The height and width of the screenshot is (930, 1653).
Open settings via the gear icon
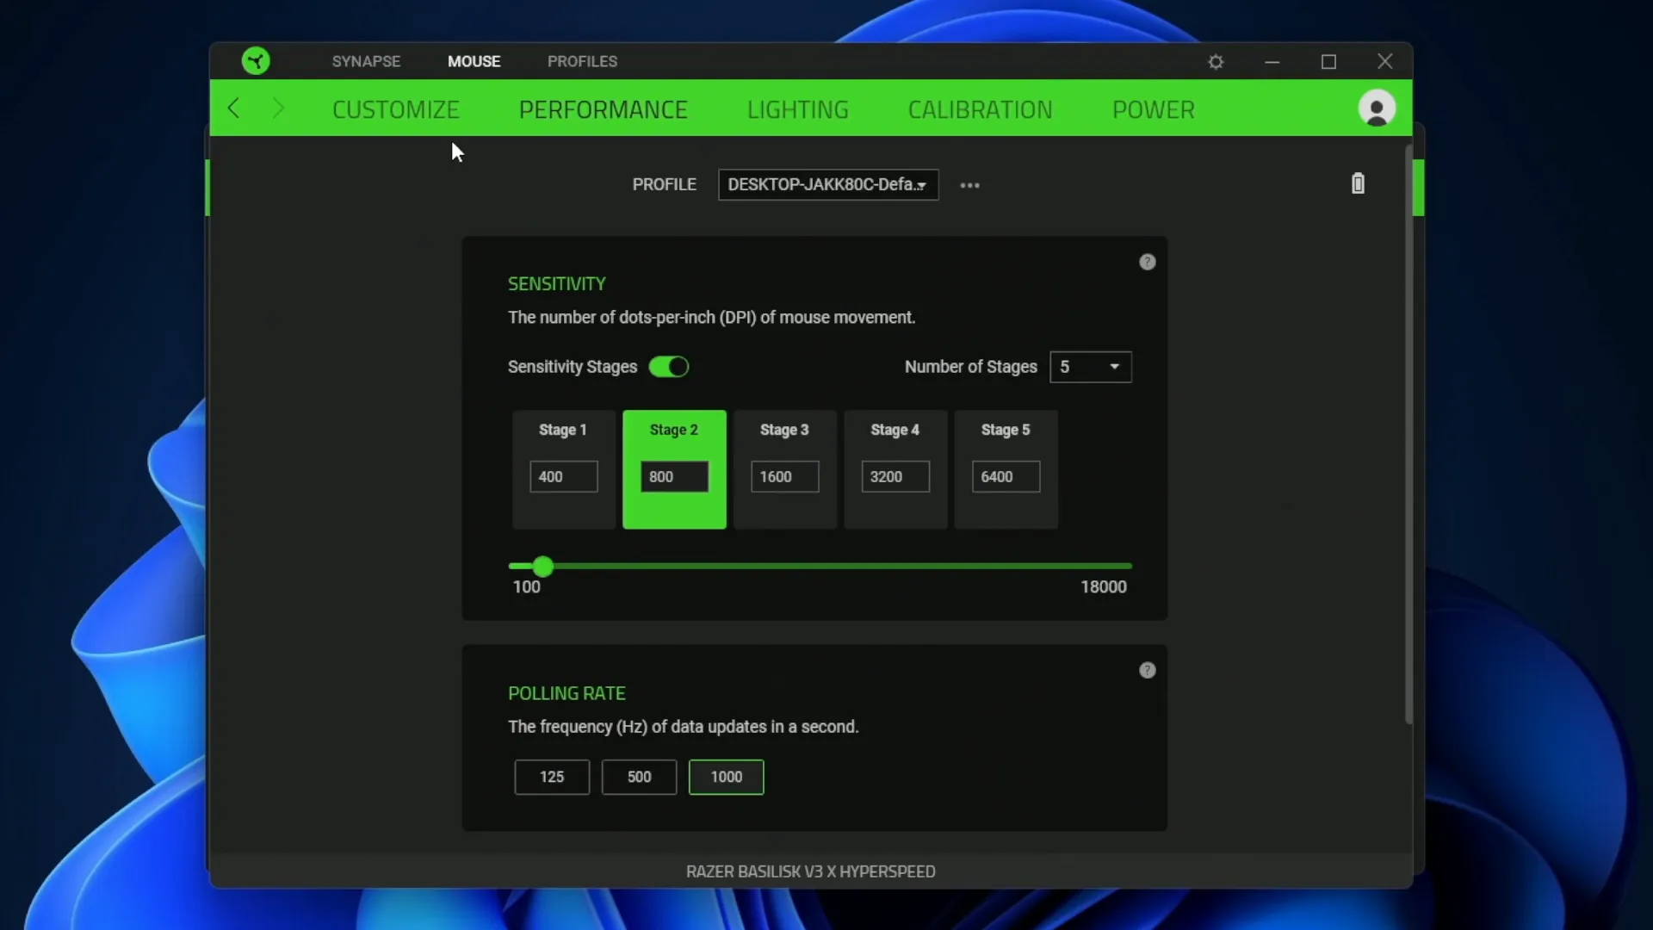pyautogui.click(x=1216, y=62)
